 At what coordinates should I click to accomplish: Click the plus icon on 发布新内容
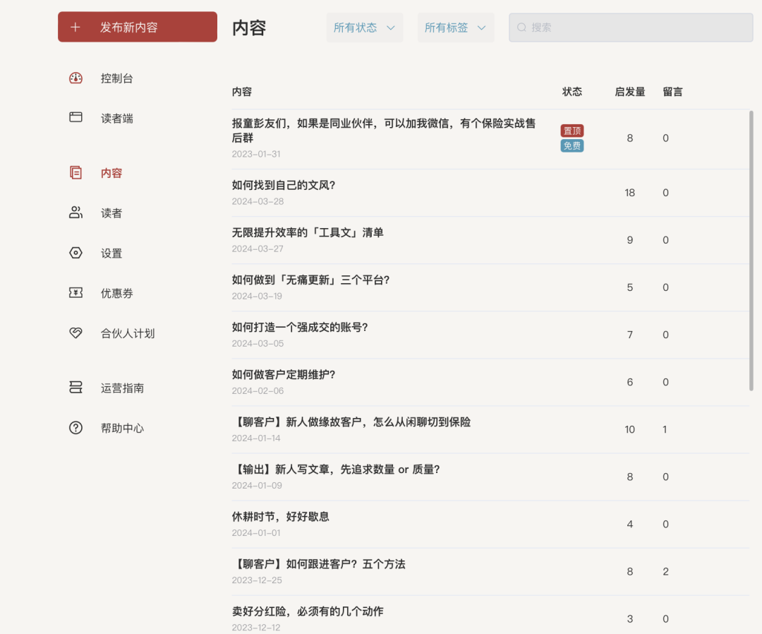coord(75,28)
